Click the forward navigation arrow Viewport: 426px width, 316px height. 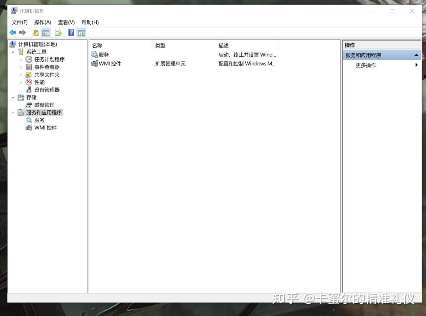point(22,32)
